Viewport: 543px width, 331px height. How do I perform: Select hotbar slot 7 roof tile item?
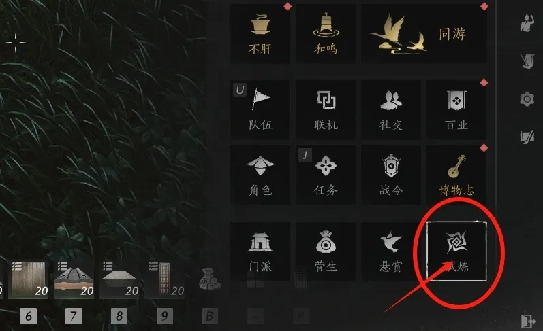pyautogui.click(x=74, y=280)
